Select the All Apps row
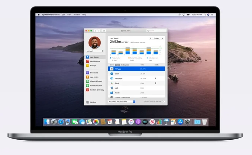This screenshot has height=155, width=252. click(136, 69)
